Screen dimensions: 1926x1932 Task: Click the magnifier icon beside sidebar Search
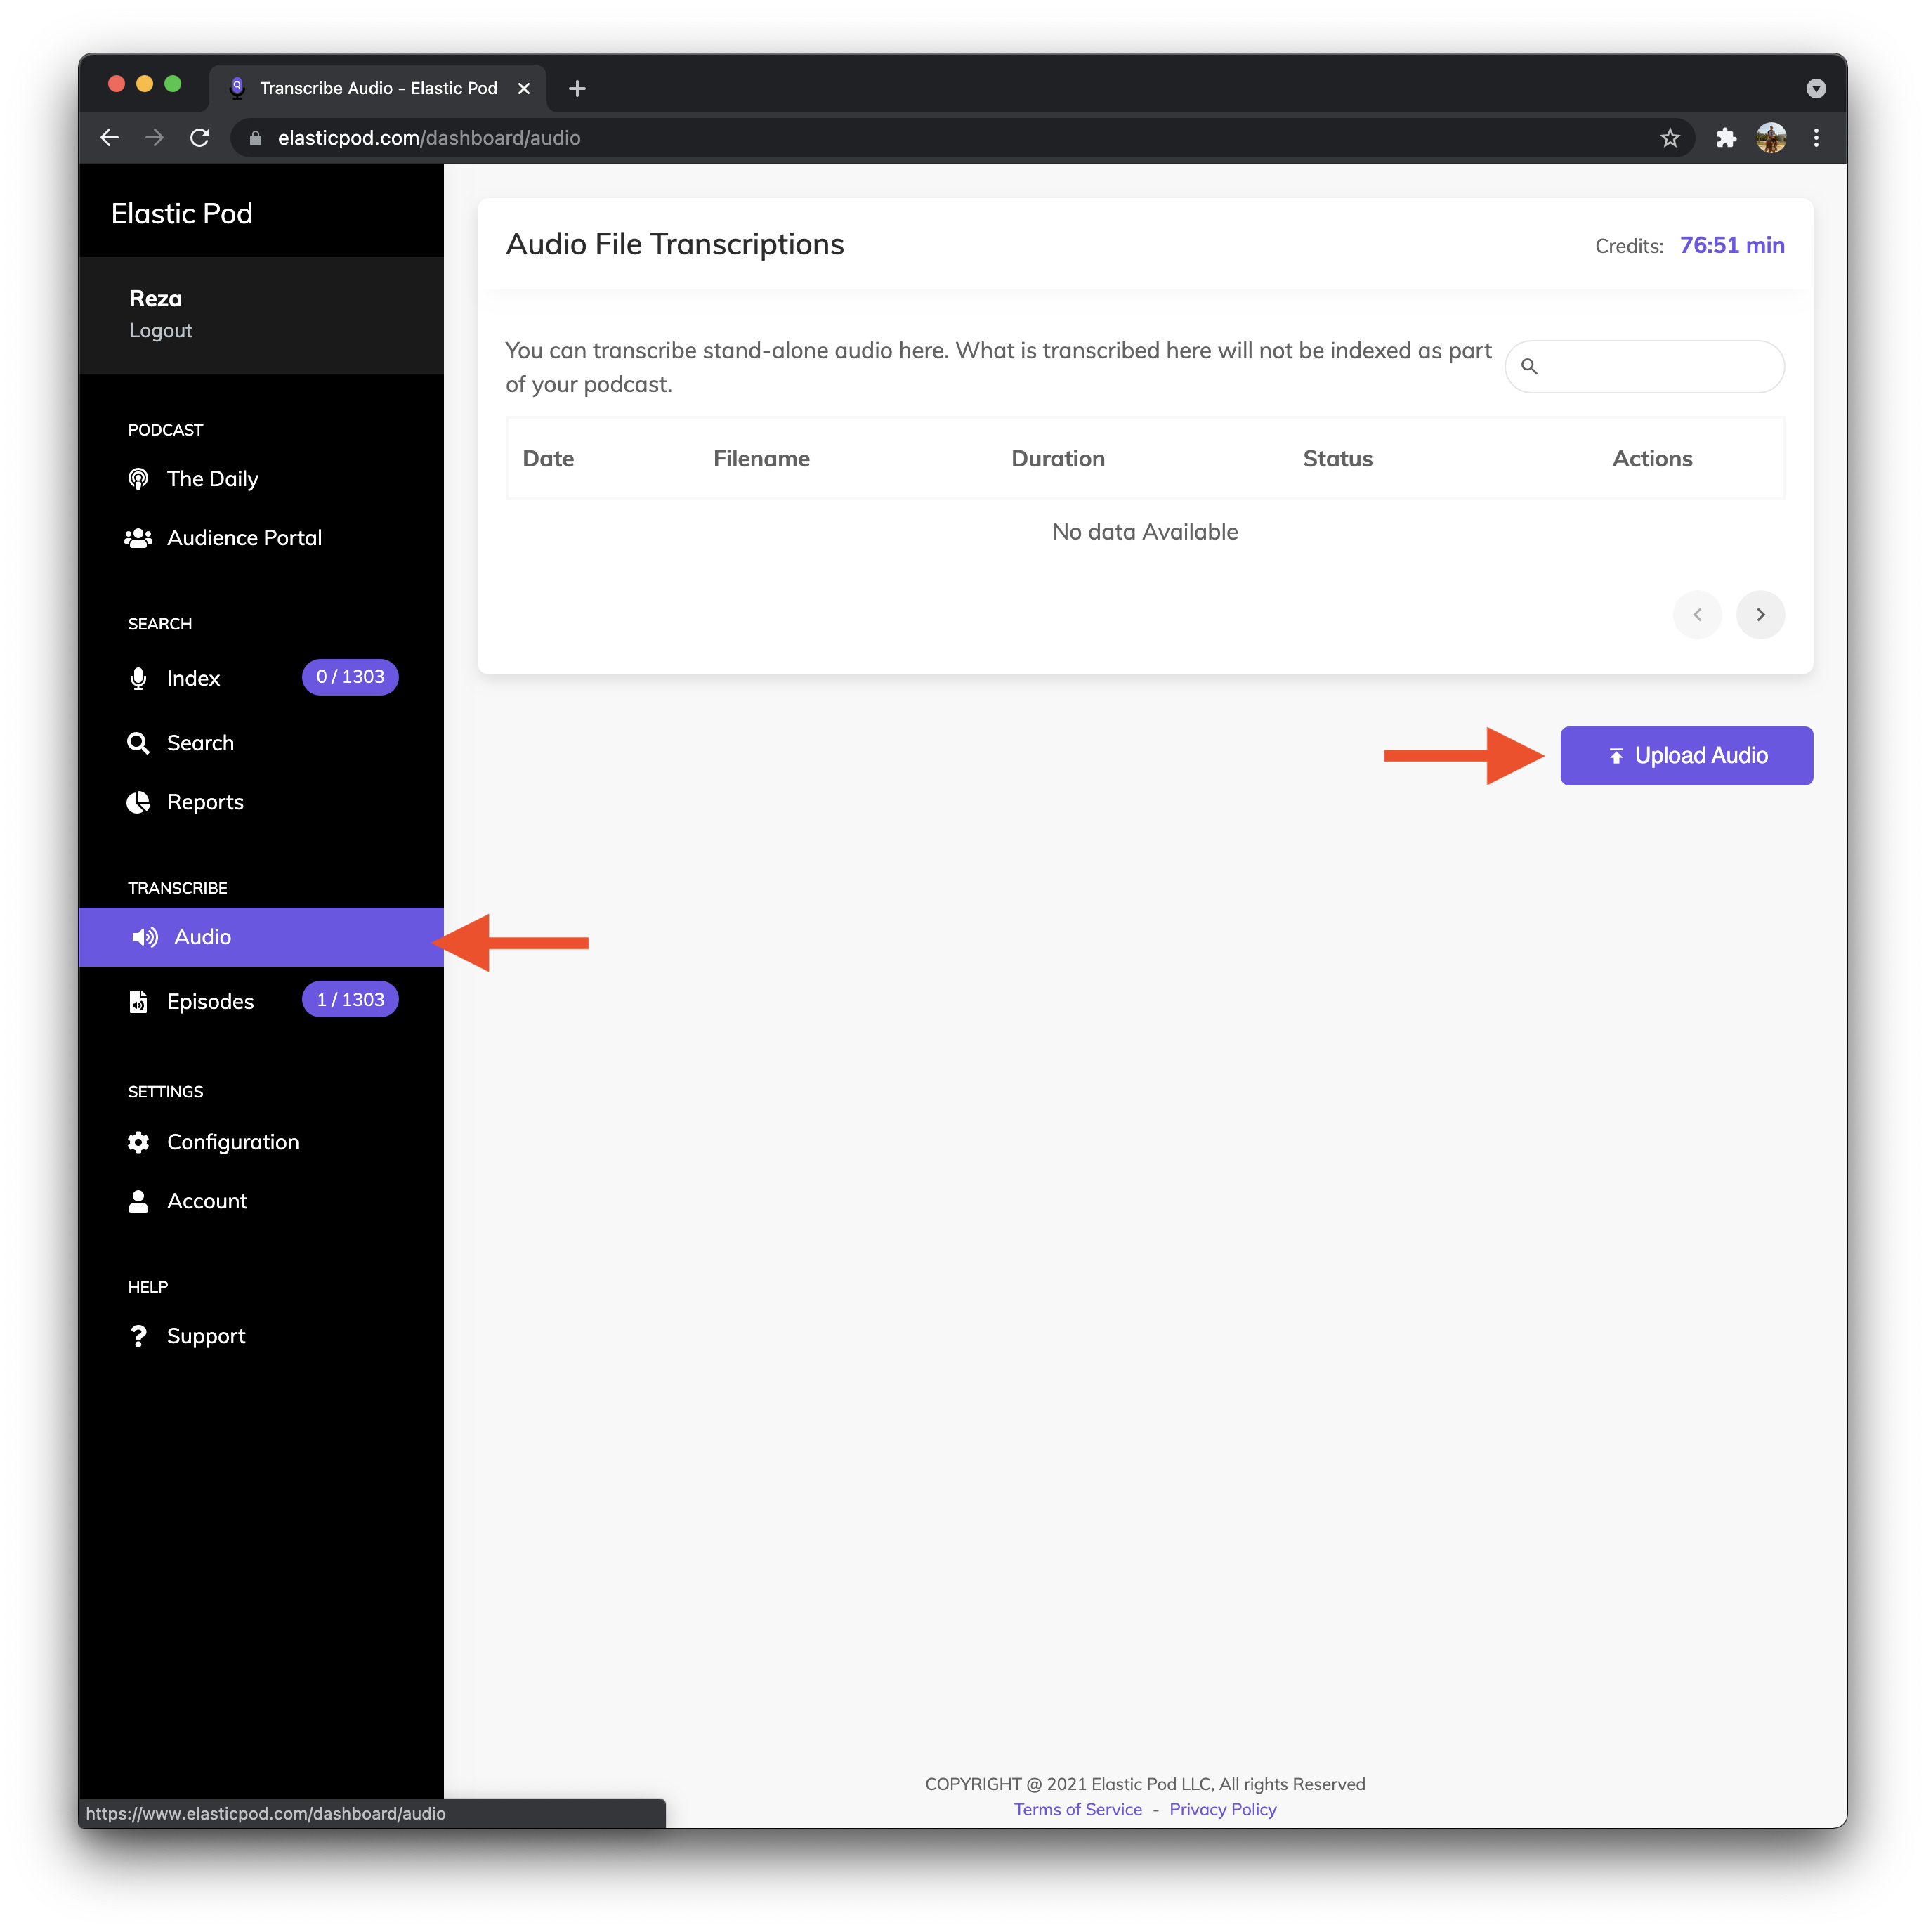coord(139,743)
